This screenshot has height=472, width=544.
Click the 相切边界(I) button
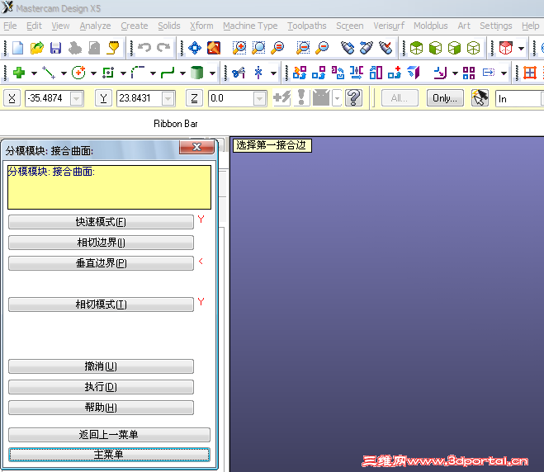tap(101, 243)
